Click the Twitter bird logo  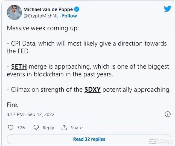(x=167, y=9)
